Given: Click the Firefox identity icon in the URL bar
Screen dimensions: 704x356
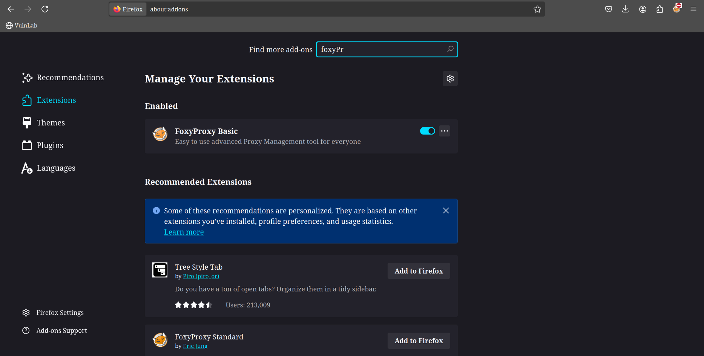Looking at the screenshot, I should [128, 9].
